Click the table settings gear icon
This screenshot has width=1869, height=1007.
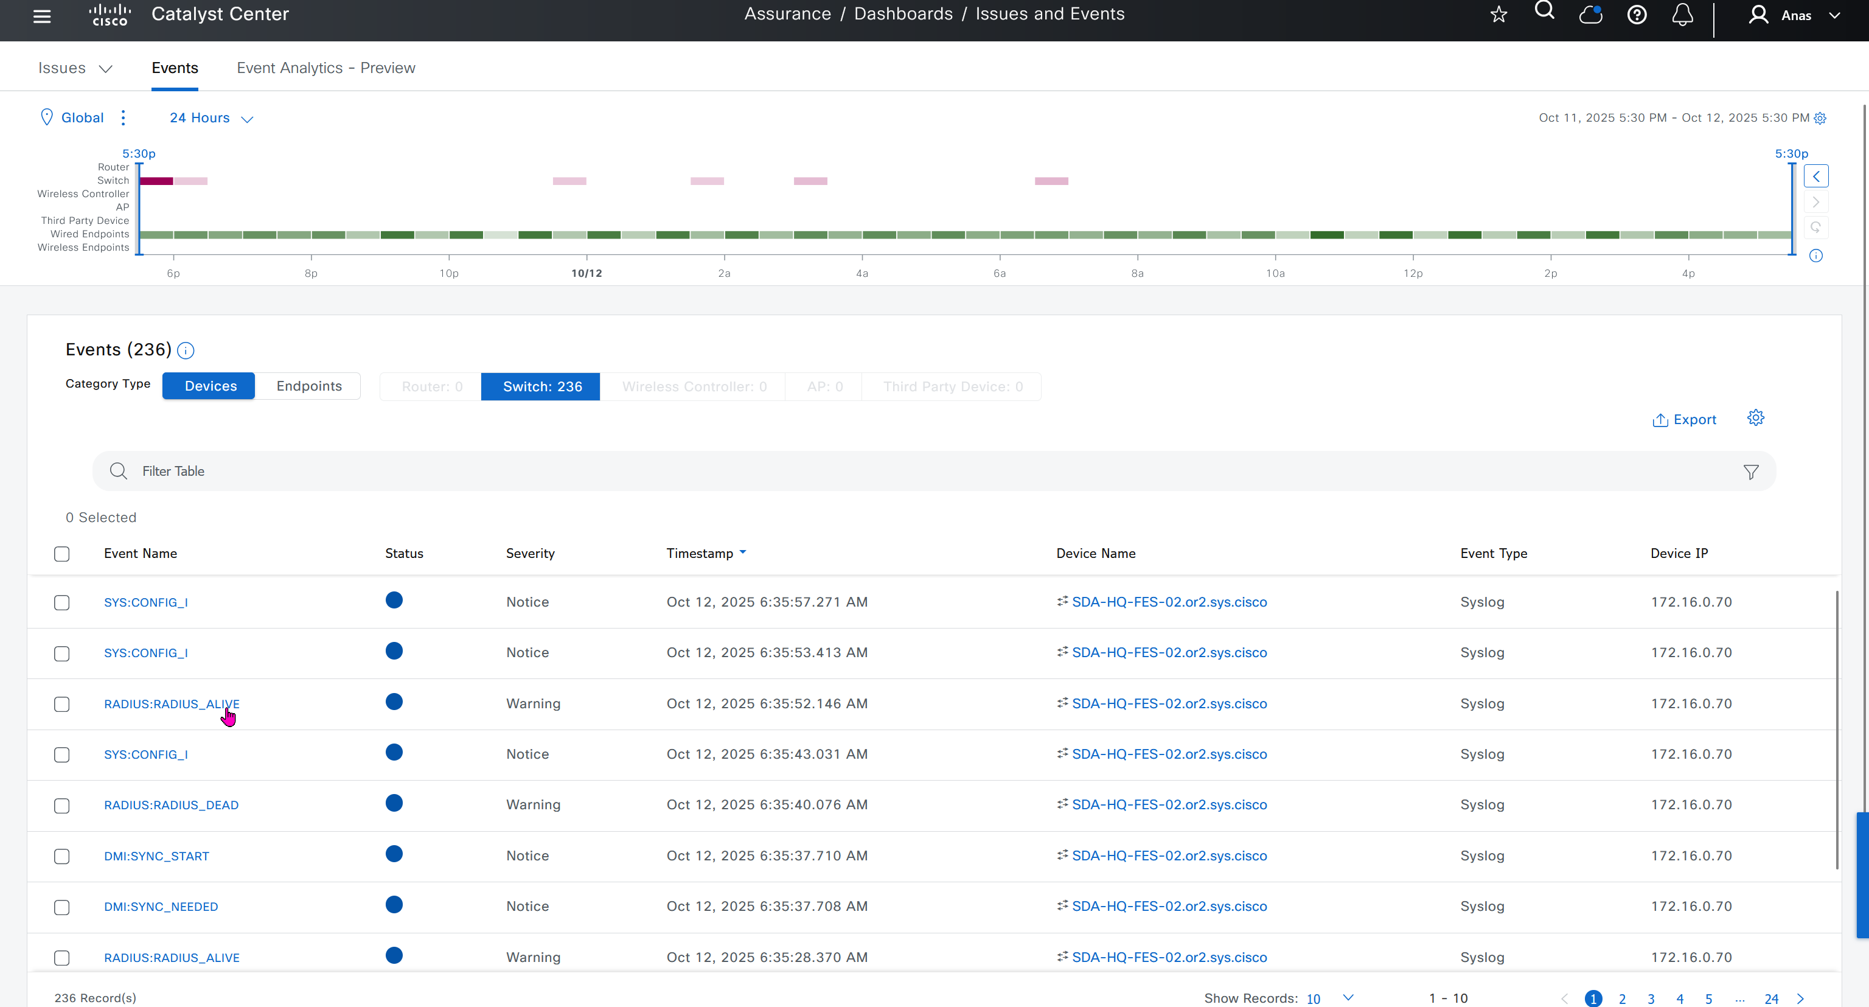[x=1755, y=418]
